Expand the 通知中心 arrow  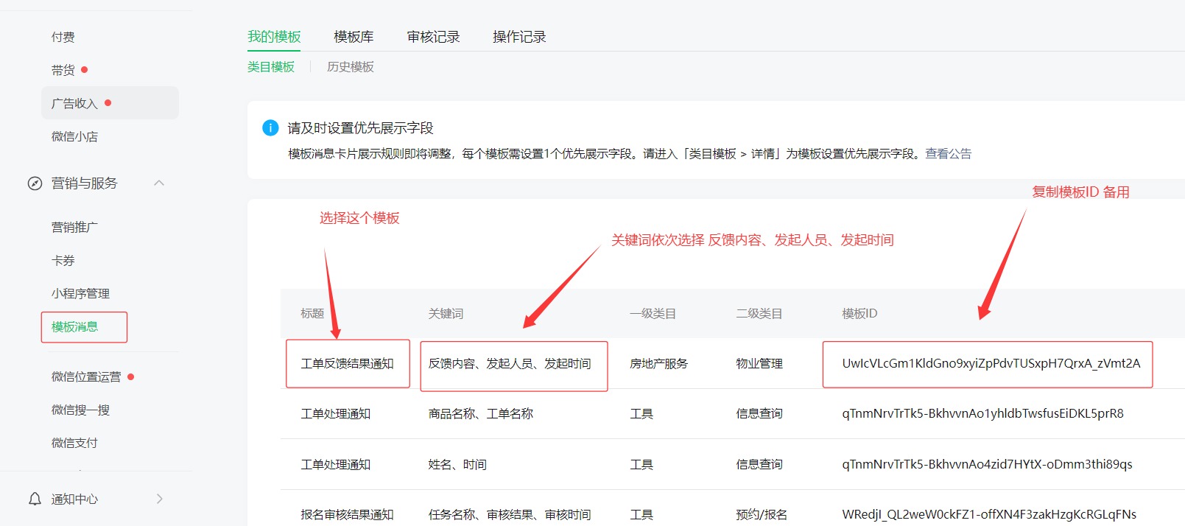159,499
